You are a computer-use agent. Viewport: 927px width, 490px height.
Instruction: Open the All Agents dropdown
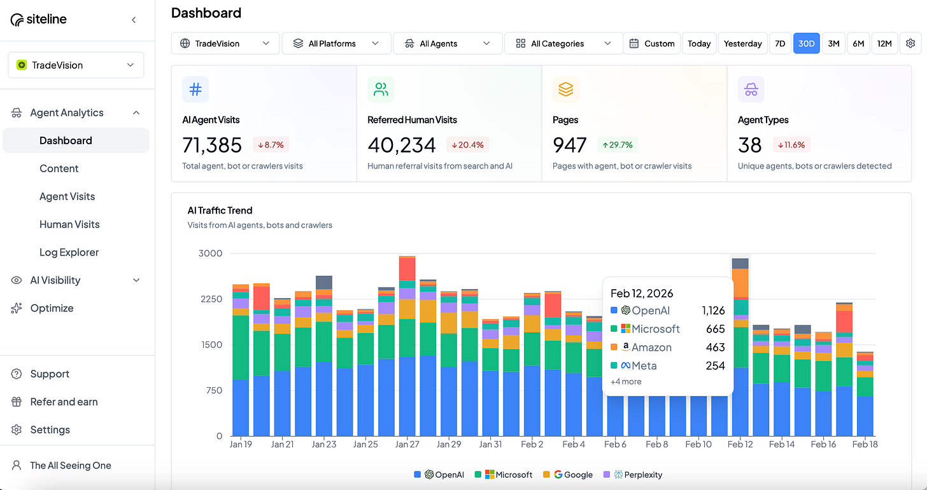point(448,43)
